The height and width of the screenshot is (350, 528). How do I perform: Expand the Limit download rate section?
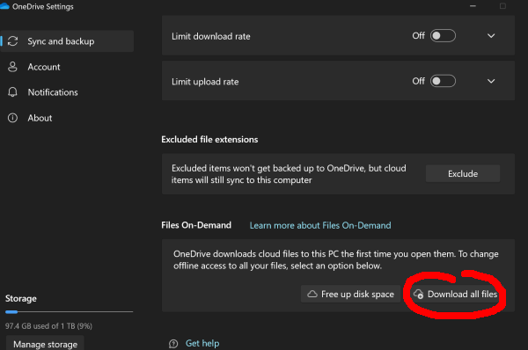[491, 36]
